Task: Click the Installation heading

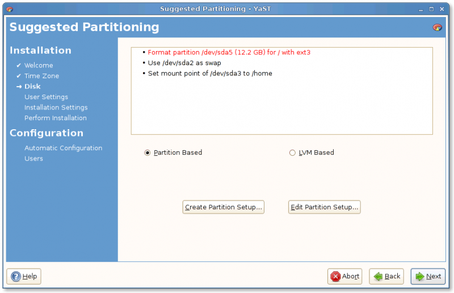Action: point(40,50)
